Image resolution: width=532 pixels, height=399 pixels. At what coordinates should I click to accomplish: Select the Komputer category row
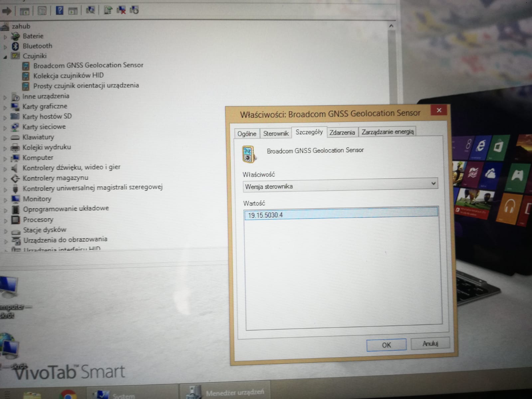[38, 158]
